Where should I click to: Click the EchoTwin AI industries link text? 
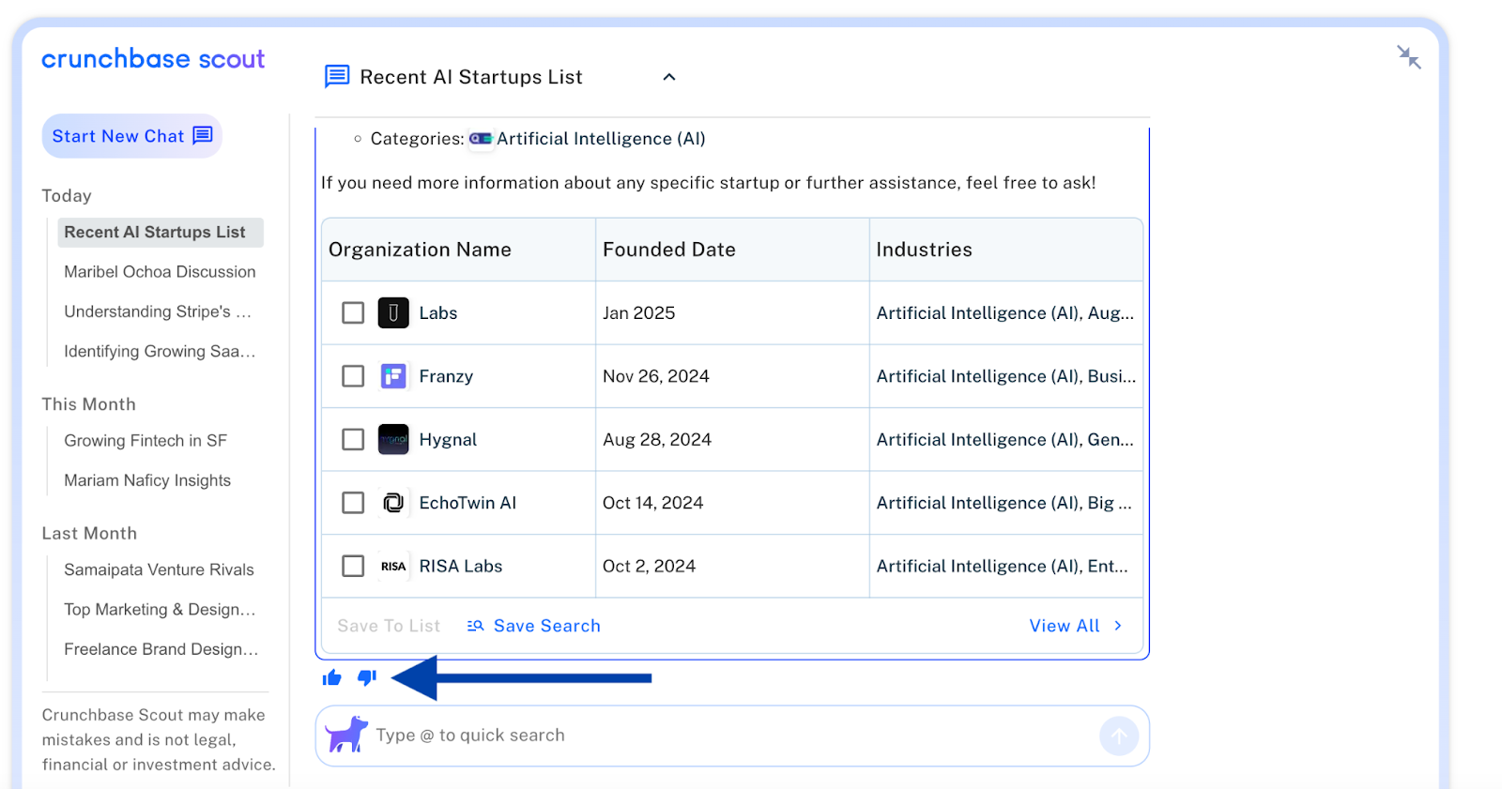(1004, 503)
